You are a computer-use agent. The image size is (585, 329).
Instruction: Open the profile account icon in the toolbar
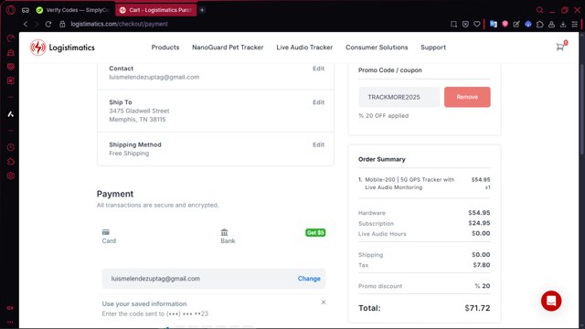click(551, 25)
